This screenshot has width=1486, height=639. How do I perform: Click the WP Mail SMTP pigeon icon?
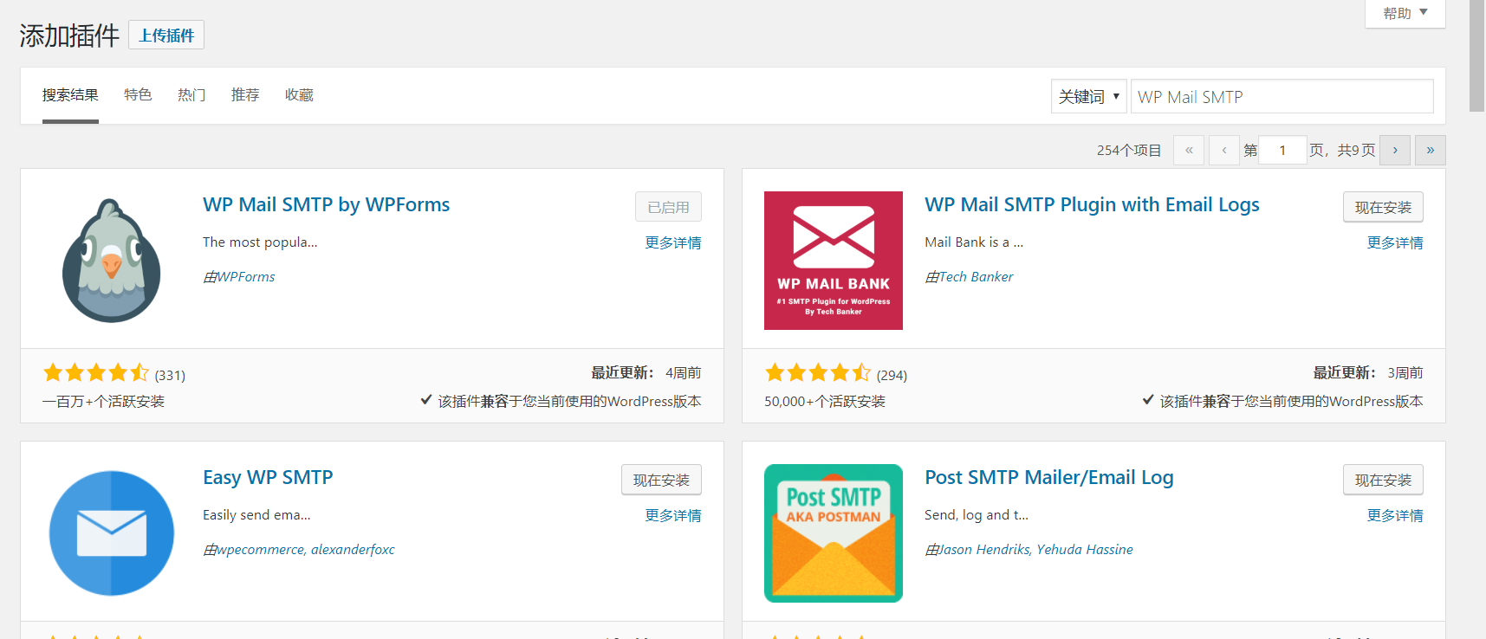112,261
